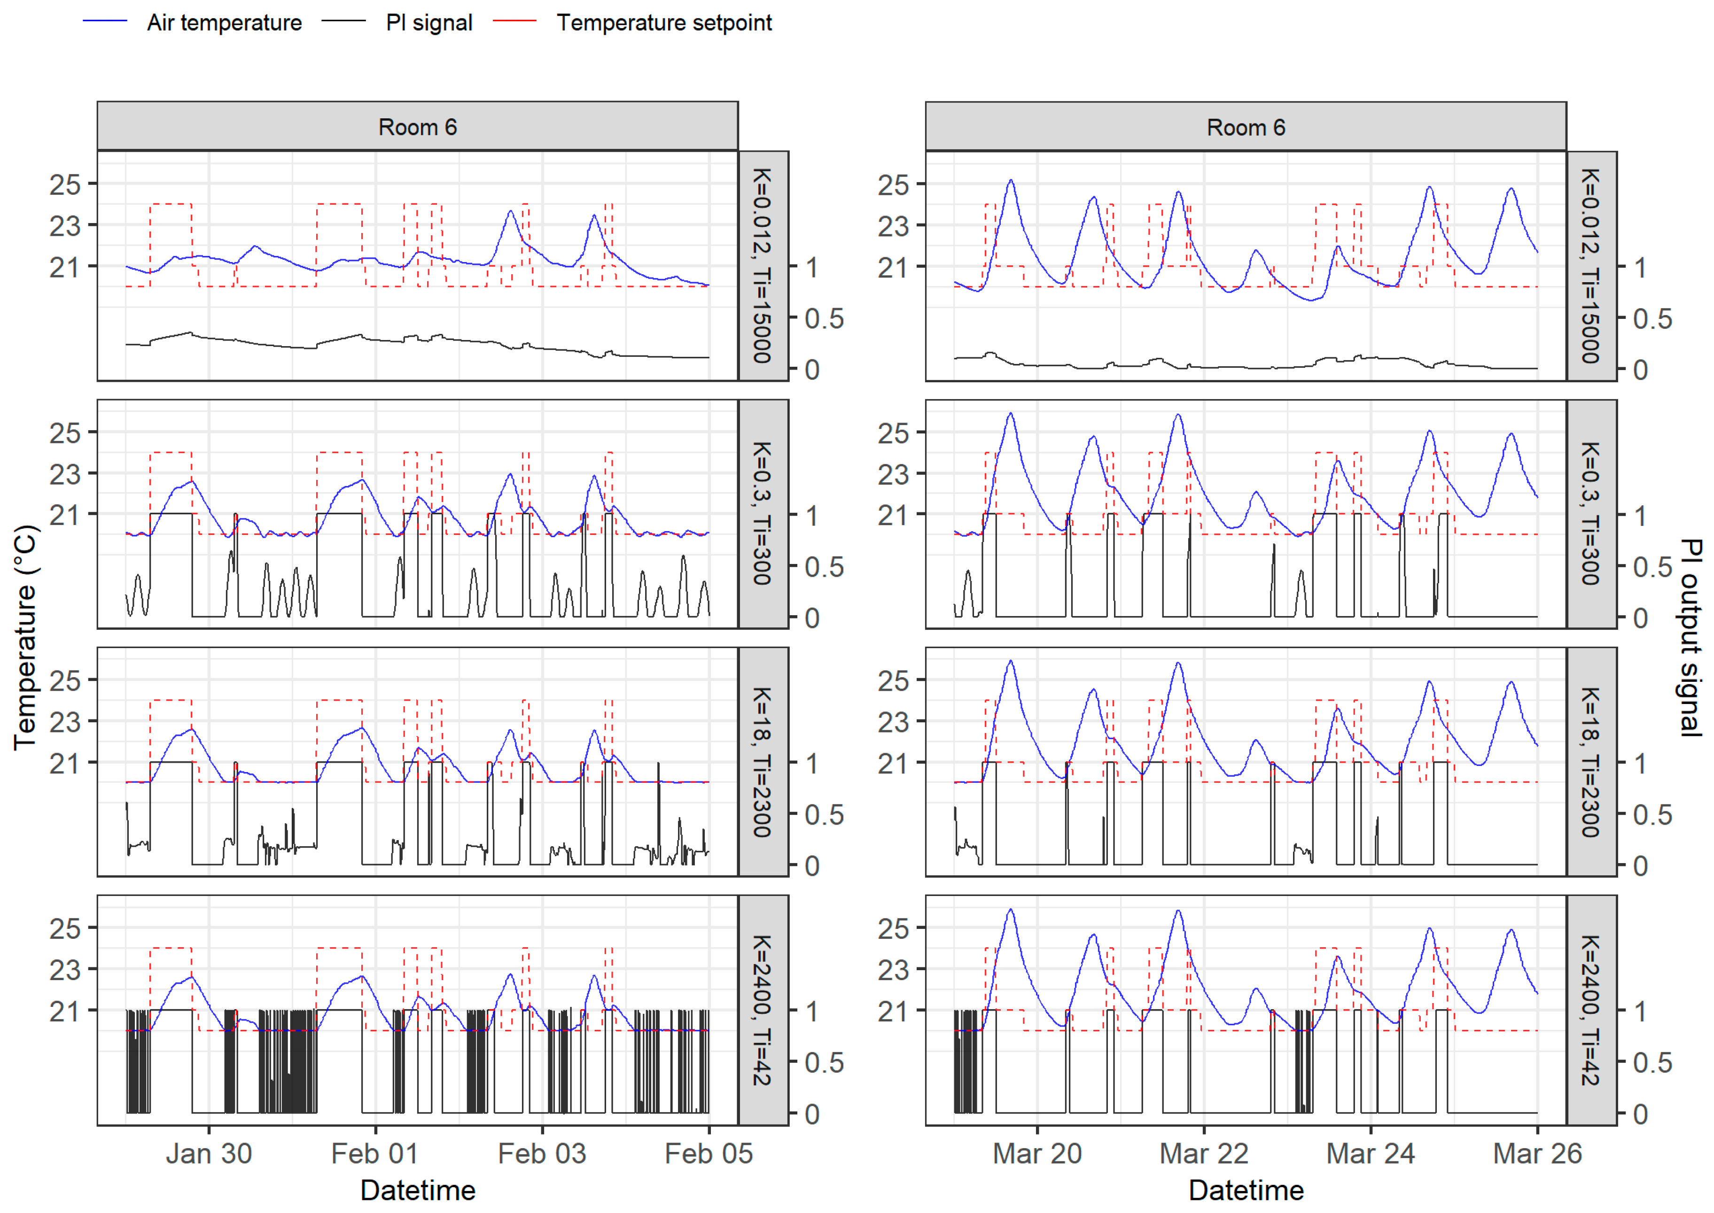1714x1213 pixels.
Task: Click the PI signal legend label
Action: point(429,23)
